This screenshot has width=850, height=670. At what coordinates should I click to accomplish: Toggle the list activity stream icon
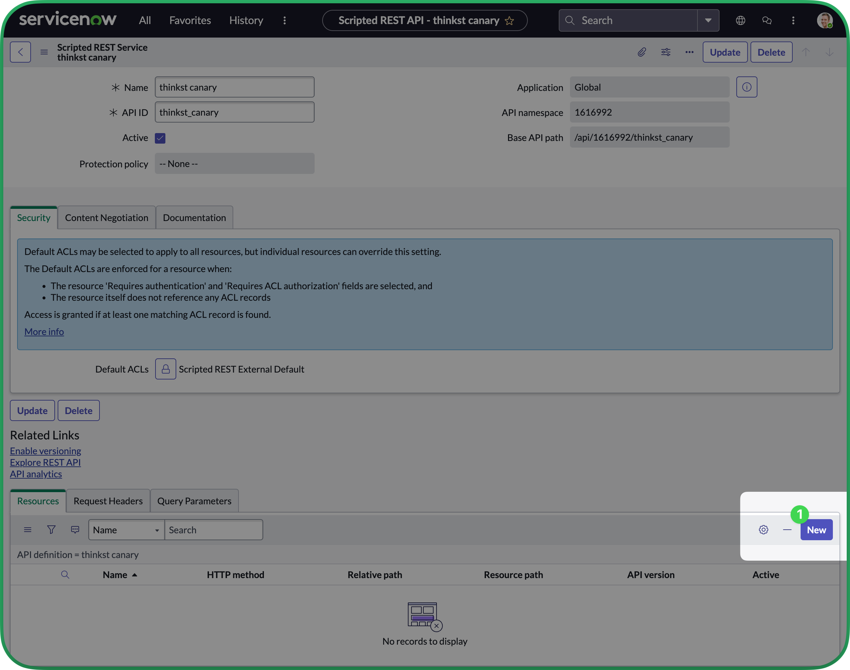pyautogui.click(x=75, y=530)
